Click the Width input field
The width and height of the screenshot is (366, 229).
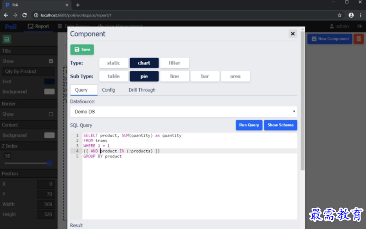tap(46, 204)
